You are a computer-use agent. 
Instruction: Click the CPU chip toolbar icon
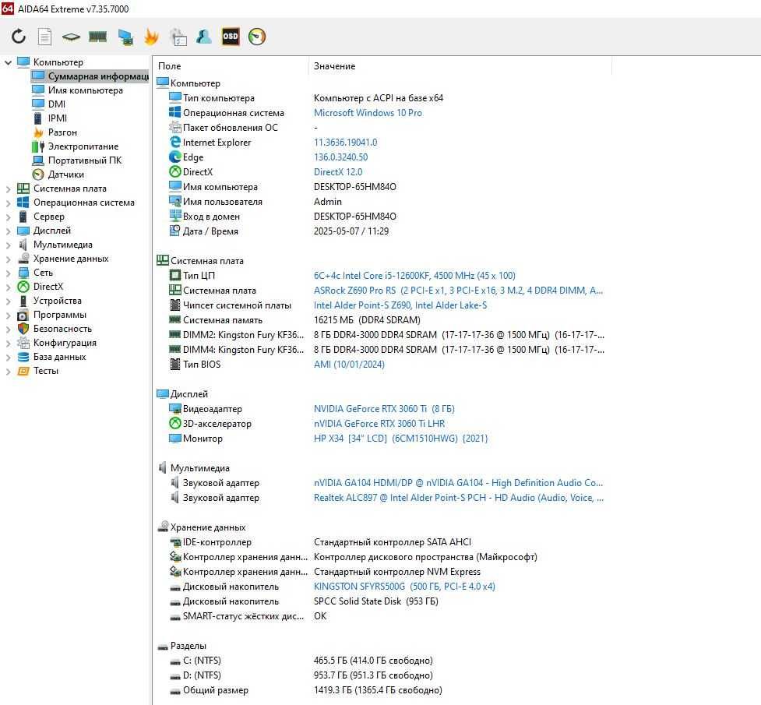pyautogui.click(x=71, y=37)
